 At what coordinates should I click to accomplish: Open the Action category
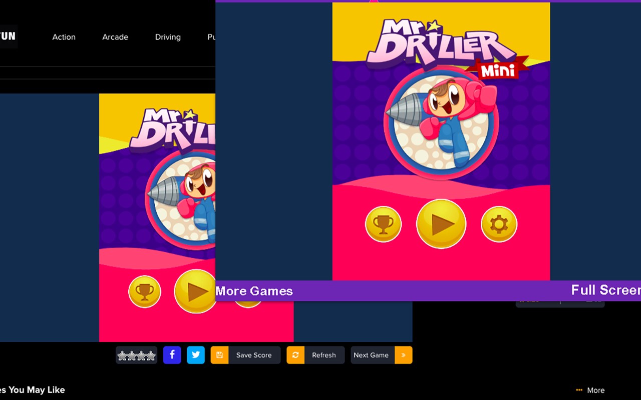[64, 37]
